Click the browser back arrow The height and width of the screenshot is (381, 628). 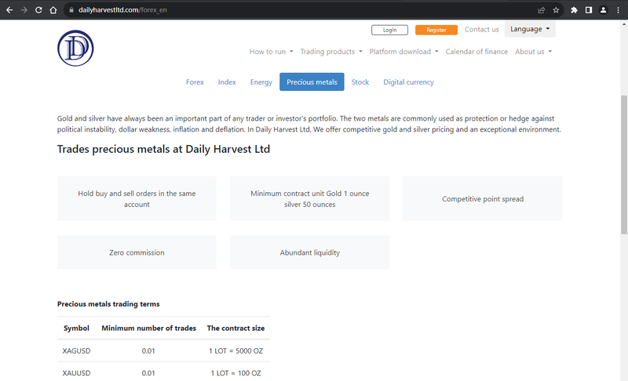tap(9, 10)
